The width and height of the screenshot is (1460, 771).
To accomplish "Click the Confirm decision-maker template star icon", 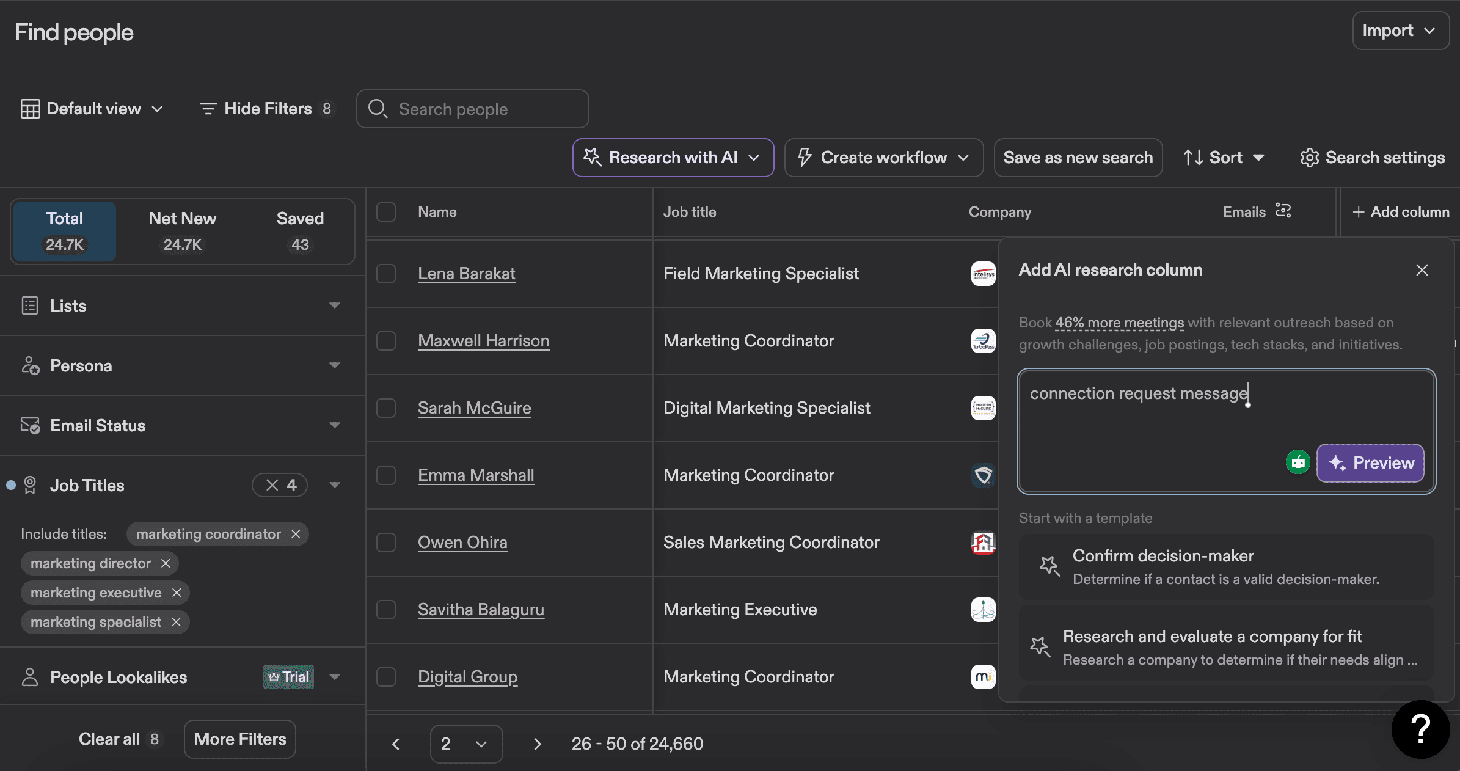I will (1048, 566).
